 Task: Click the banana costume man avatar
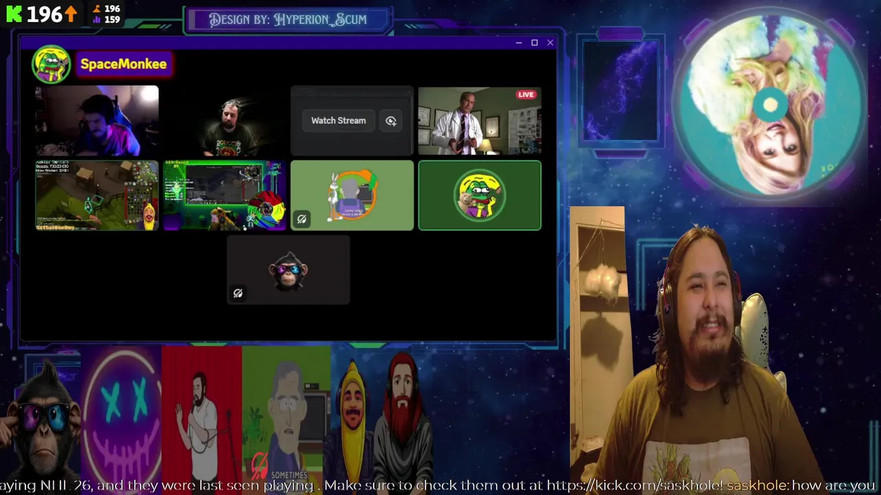pyautogui.click(x=352, y=419)
